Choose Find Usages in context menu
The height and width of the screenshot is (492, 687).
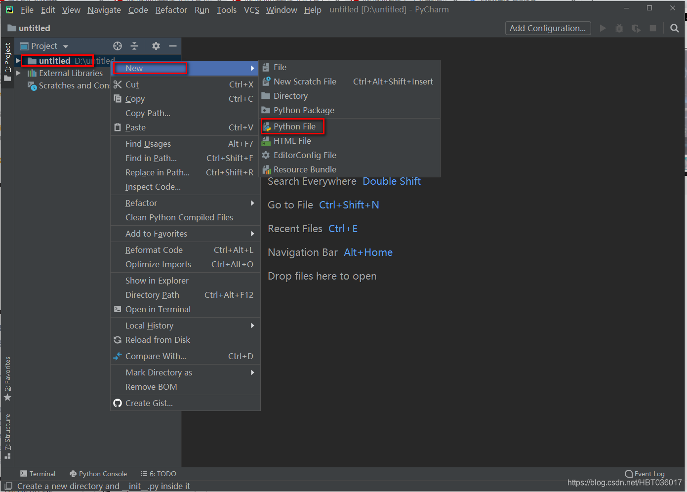click(x=185, y=144)
